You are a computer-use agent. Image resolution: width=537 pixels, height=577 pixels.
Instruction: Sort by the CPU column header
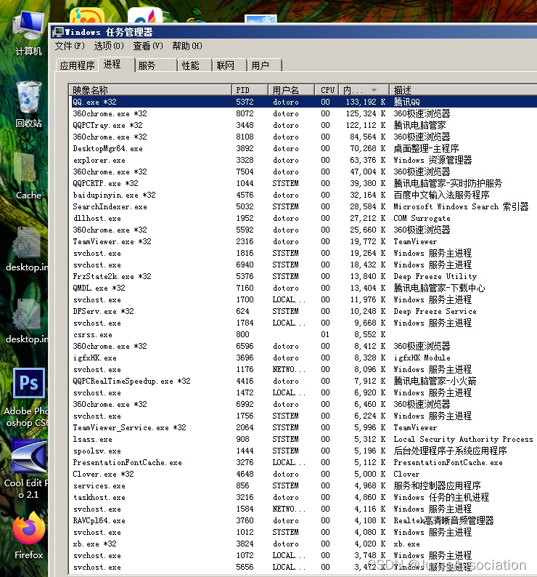coord(327,90)
